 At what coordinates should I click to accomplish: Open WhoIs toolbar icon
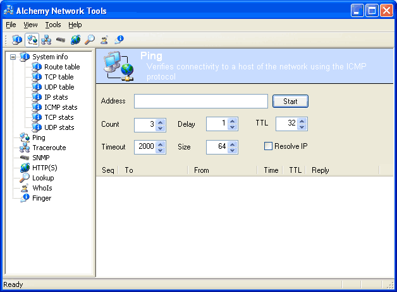tap(104, 40)
